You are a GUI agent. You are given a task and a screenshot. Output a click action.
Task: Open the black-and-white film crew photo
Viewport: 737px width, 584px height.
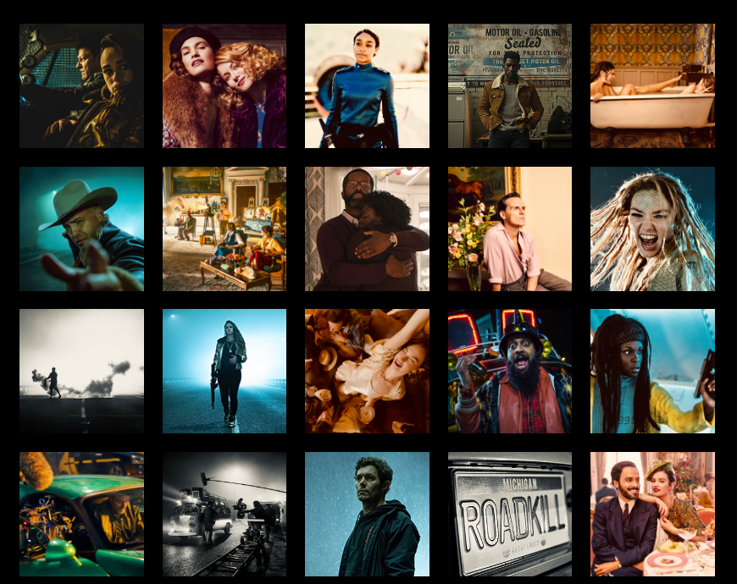(x=224, y=514)
